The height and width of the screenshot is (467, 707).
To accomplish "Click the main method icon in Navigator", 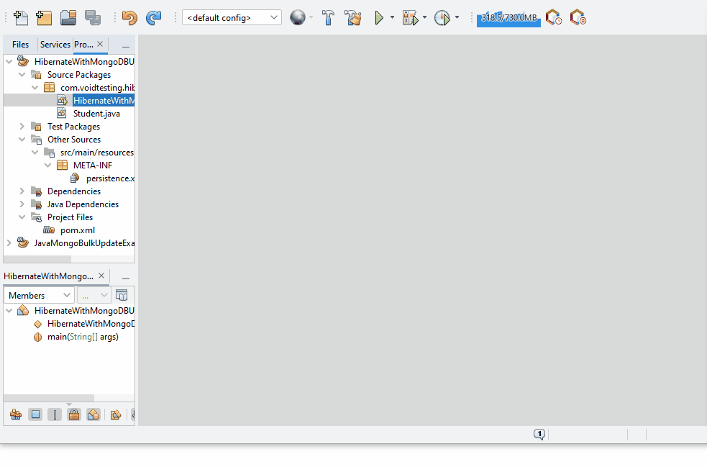I will click(x=38, y=337).
